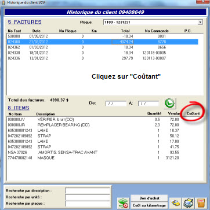Click the title bar application icon

pos(3,3)
